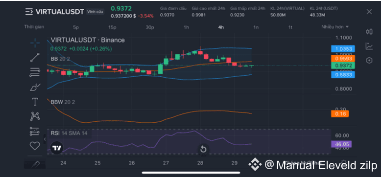Open the Fibonacci horizontal lines tool
The image size is (381, 177).
coord(35,72)
